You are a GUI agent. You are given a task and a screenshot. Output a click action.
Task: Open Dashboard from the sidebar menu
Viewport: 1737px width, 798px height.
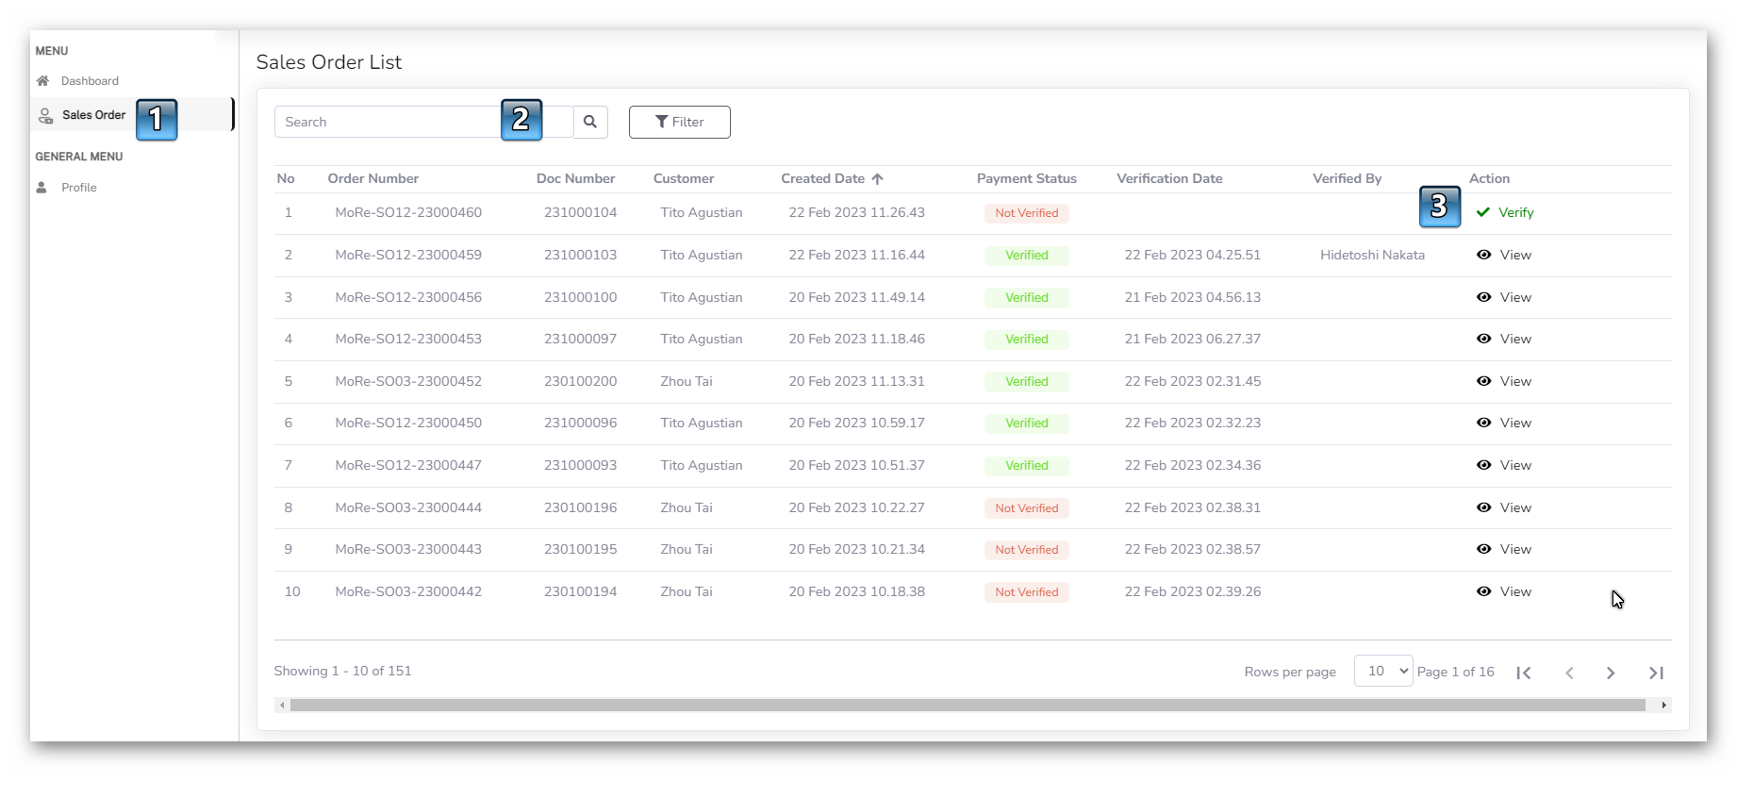click(90, 81)
